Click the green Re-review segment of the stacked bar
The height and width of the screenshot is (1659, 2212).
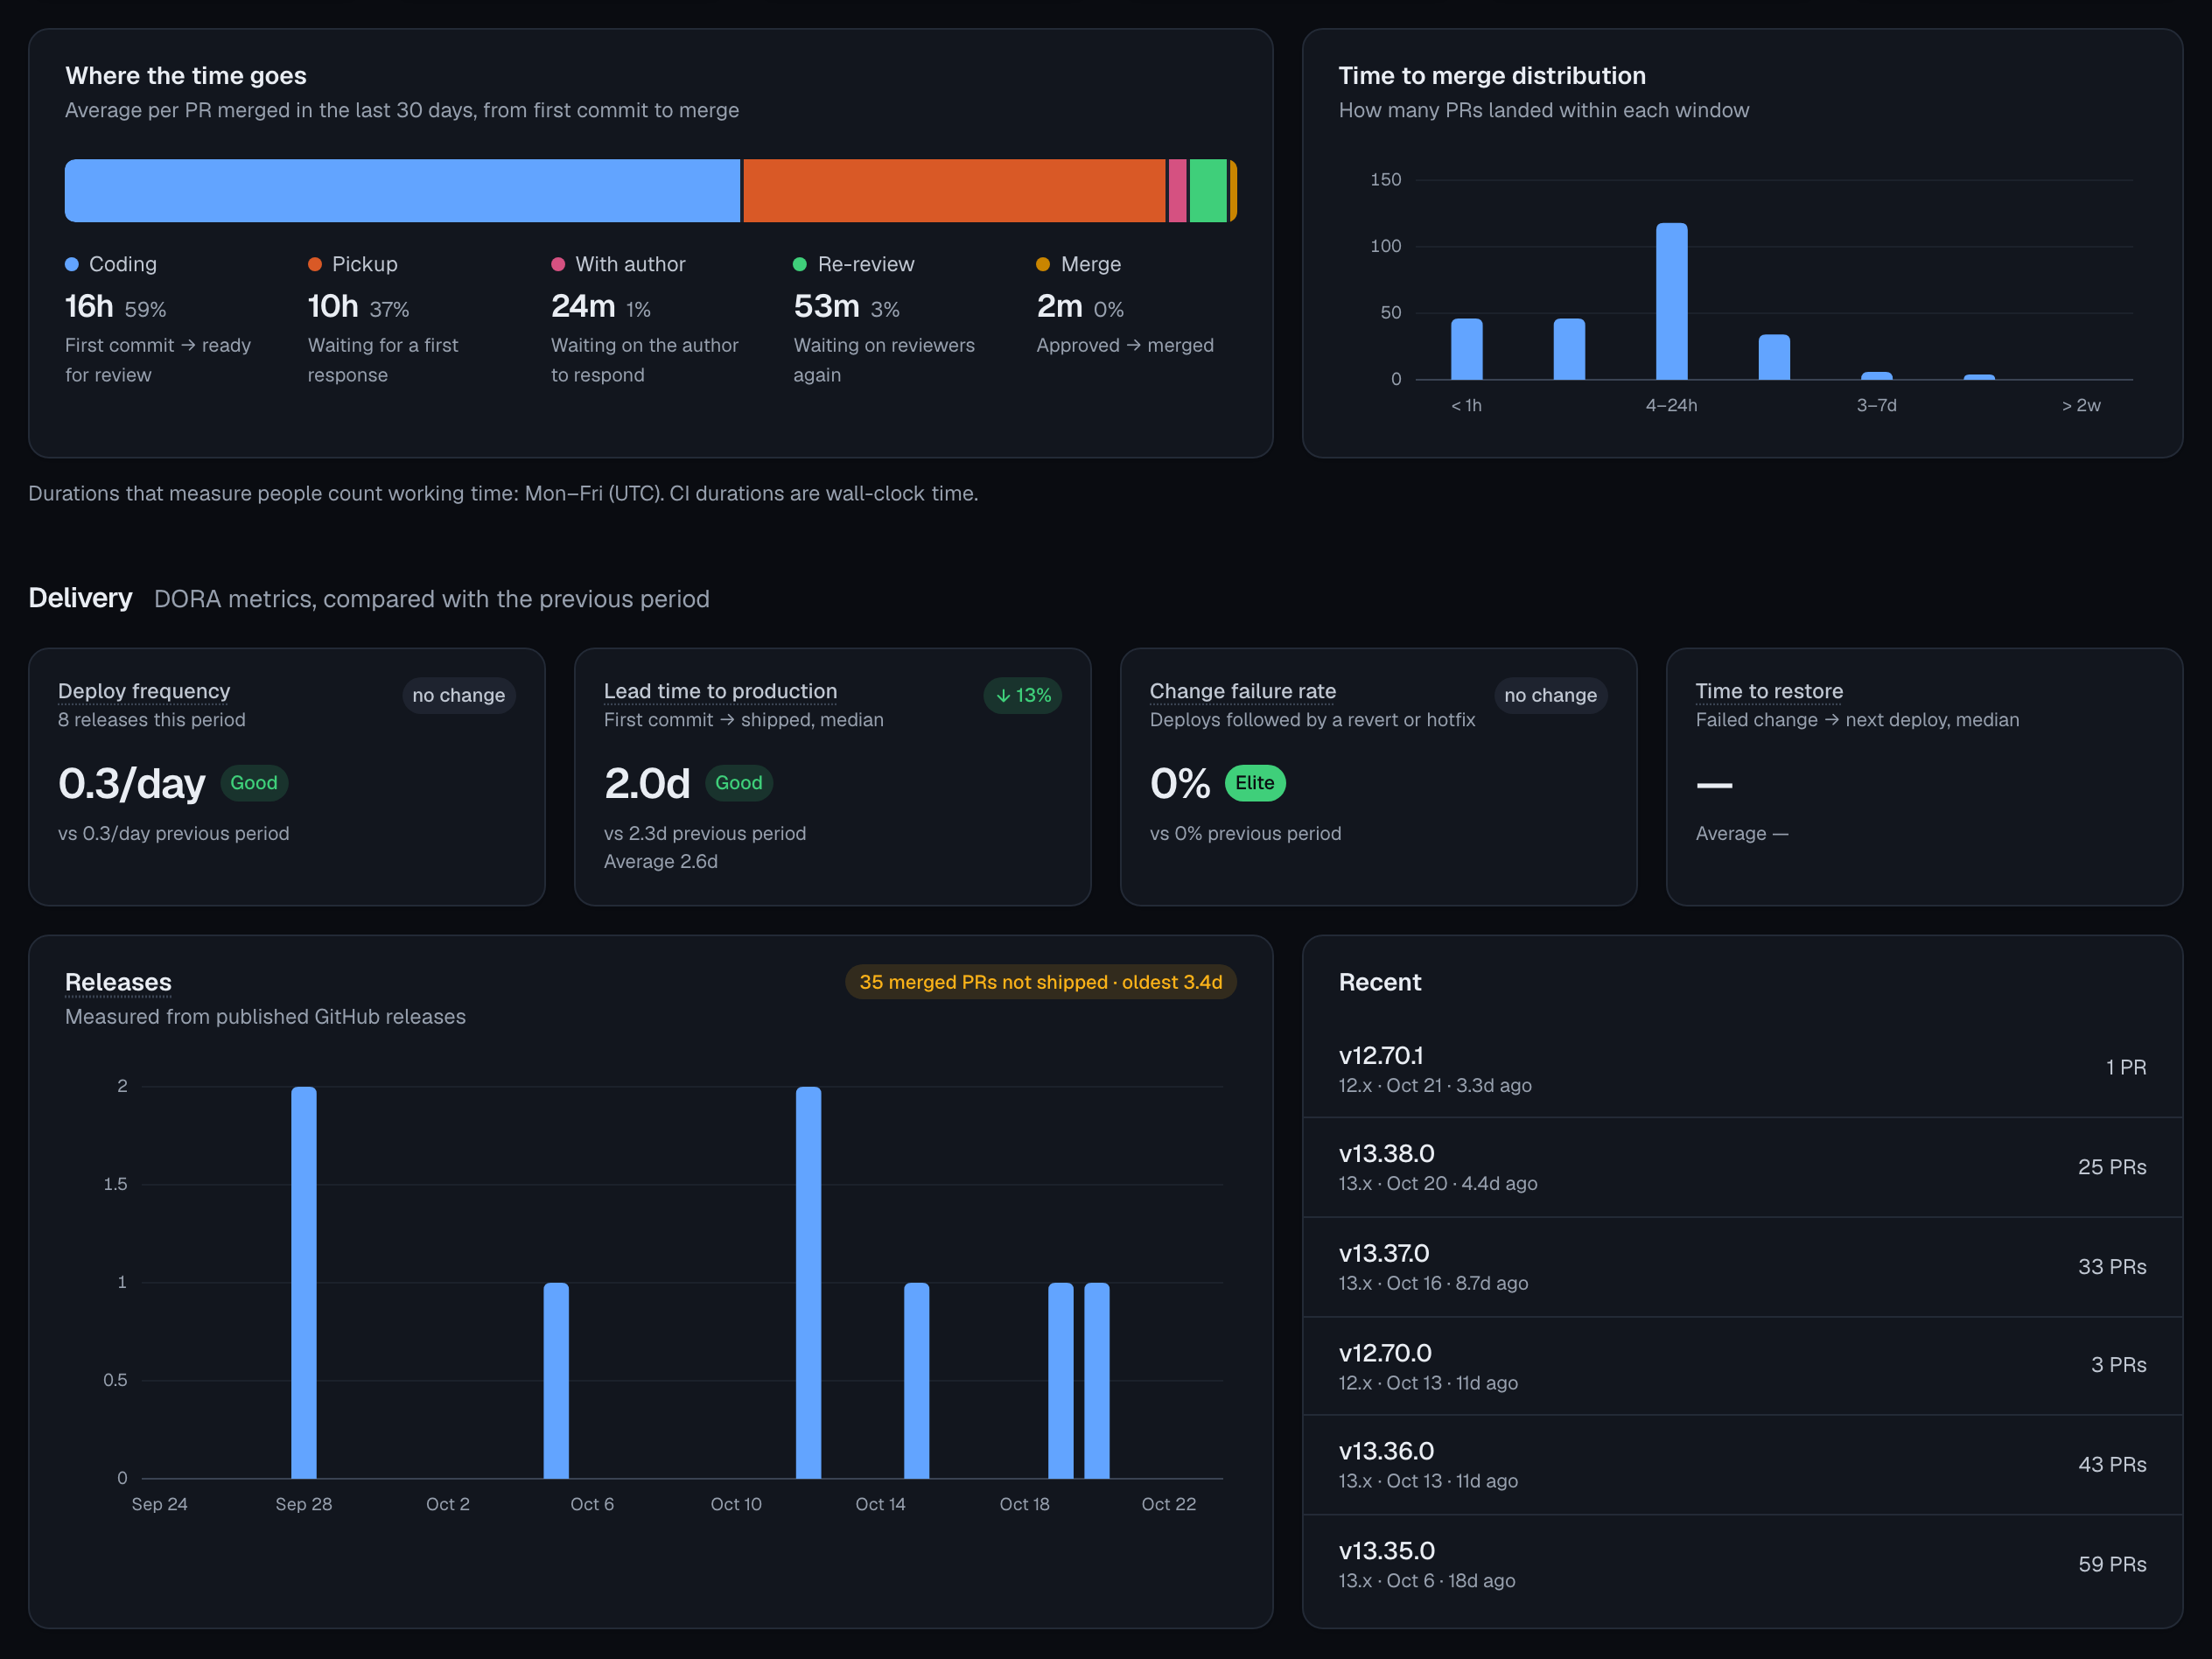[x=1208, y=190]
